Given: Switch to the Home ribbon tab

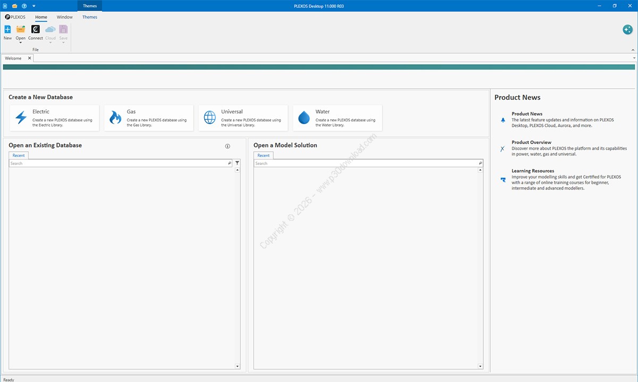Looking at the screenshot, I should pos(41,17).
